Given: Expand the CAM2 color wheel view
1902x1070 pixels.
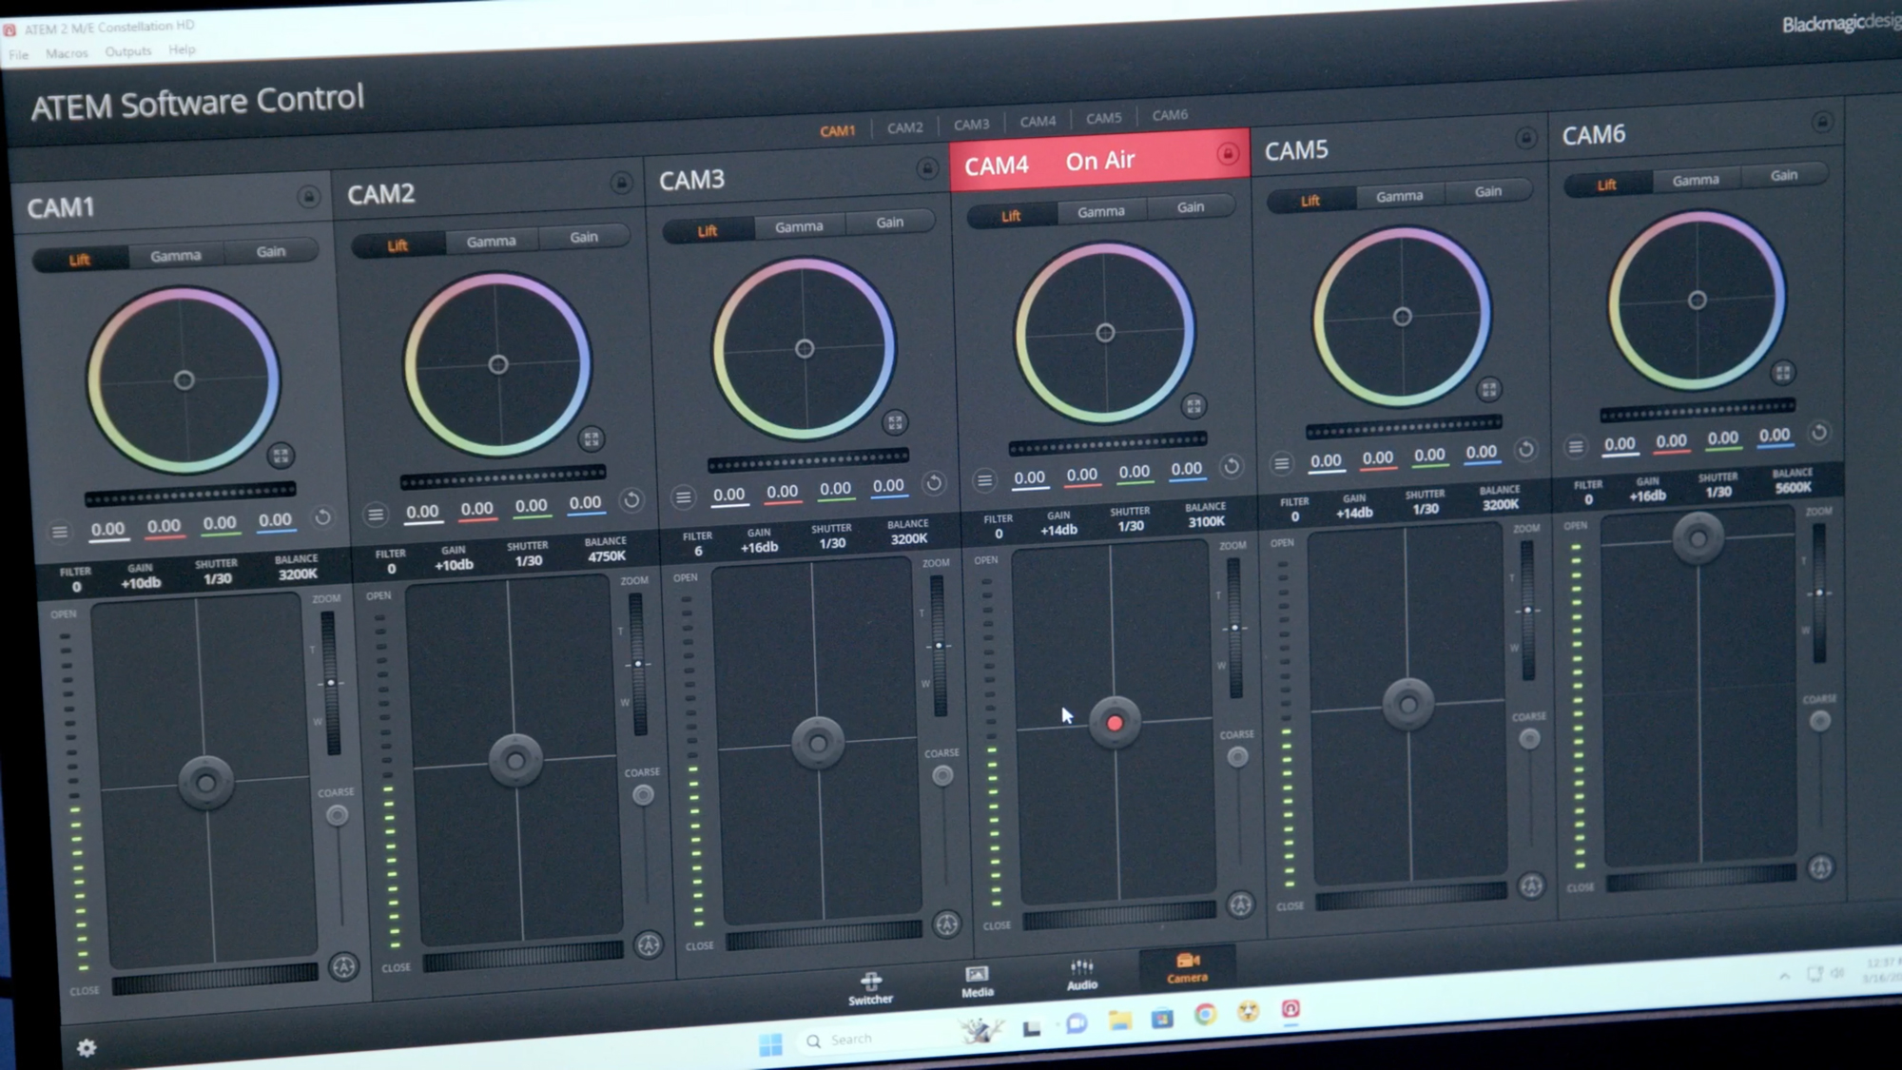Looking at the screenshot, I should click(592, 438).
